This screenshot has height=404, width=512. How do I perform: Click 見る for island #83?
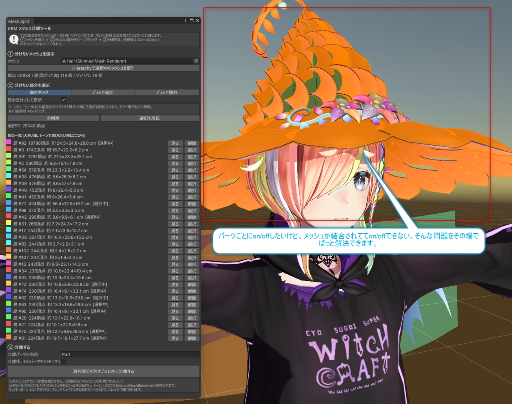(x=175, y=305)
